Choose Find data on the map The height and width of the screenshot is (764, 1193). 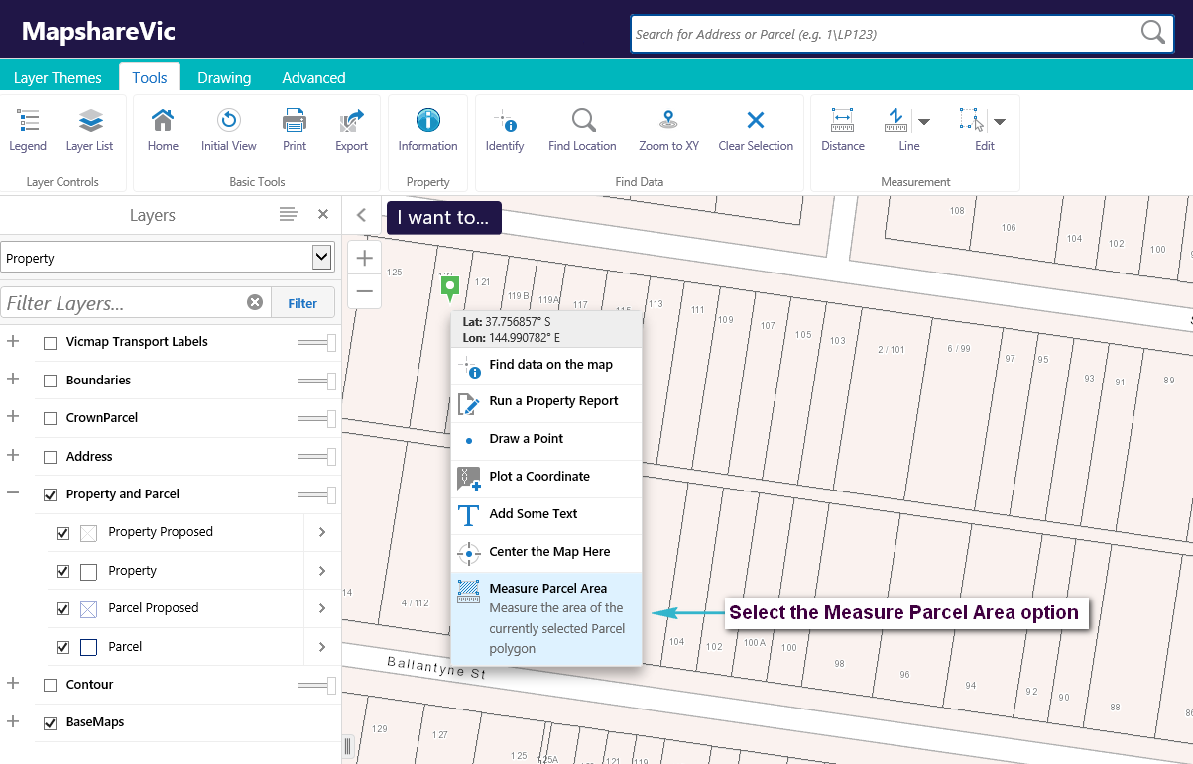point(546,365)
